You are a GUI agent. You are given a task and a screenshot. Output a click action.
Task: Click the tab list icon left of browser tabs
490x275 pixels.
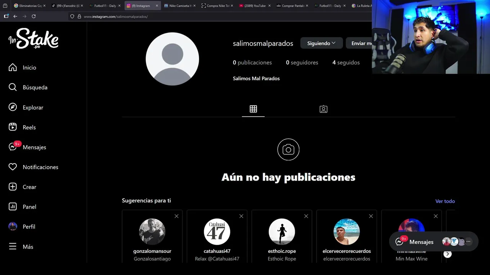(x=5, y=6)
